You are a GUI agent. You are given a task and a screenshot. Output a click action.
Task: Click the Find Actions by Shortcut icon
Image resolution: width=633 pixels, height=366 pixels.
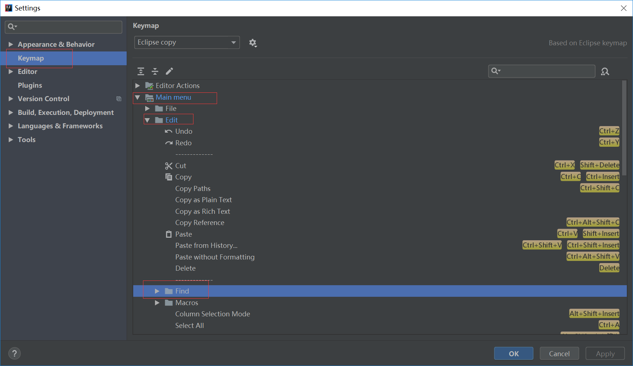605,71
